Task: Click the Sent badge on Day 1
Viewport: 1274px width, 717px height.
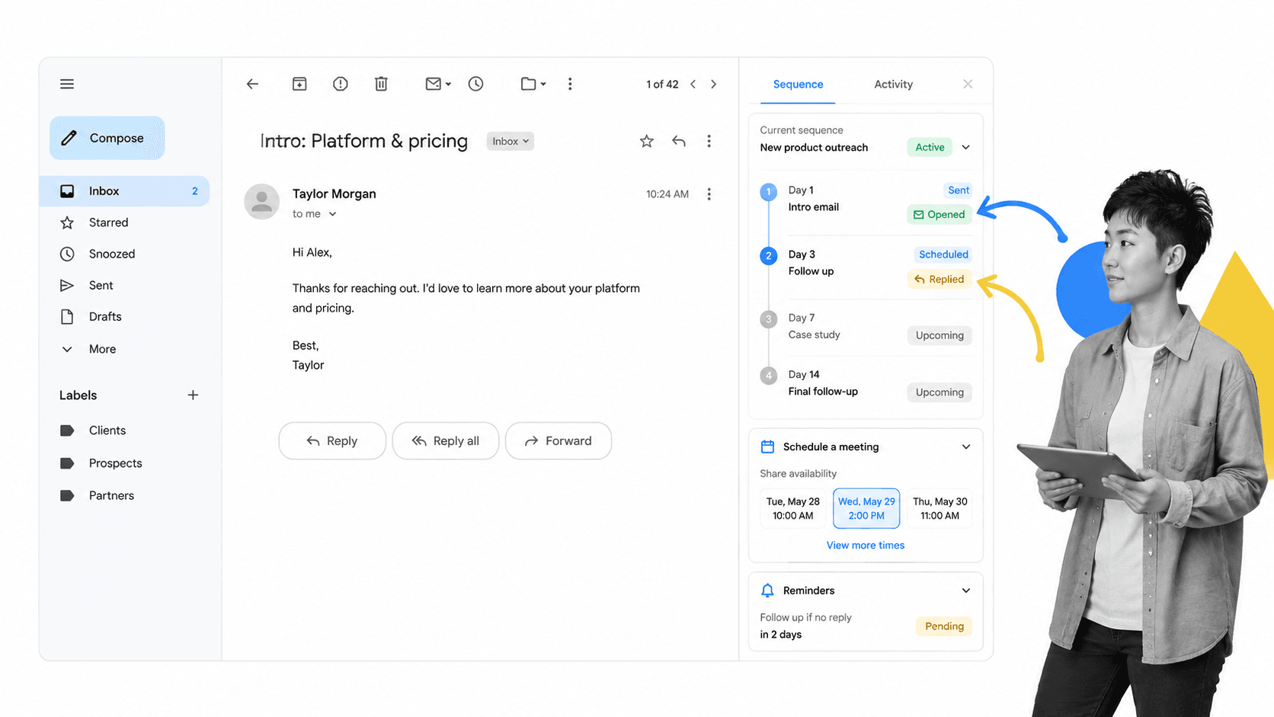Action: click(x=958, y=190)
